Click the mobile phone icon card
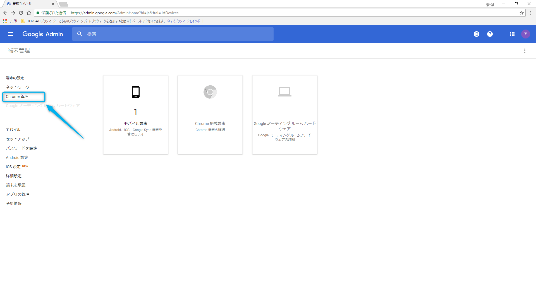The width and height of the screenshot is (536, 290). [x=136, y=92]
